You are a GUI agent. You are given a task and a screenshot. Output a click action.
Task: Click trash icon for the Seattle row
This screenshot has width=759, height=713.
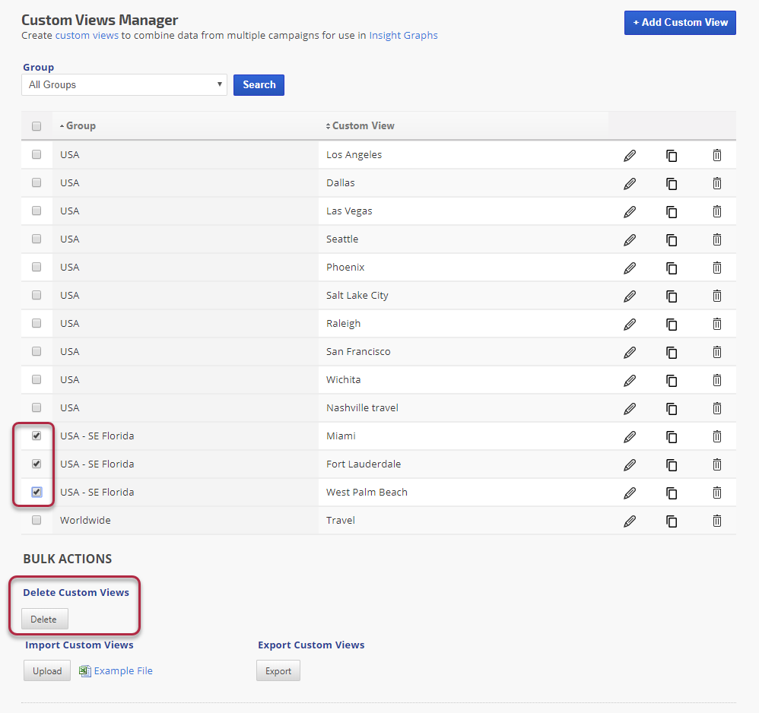716,239
